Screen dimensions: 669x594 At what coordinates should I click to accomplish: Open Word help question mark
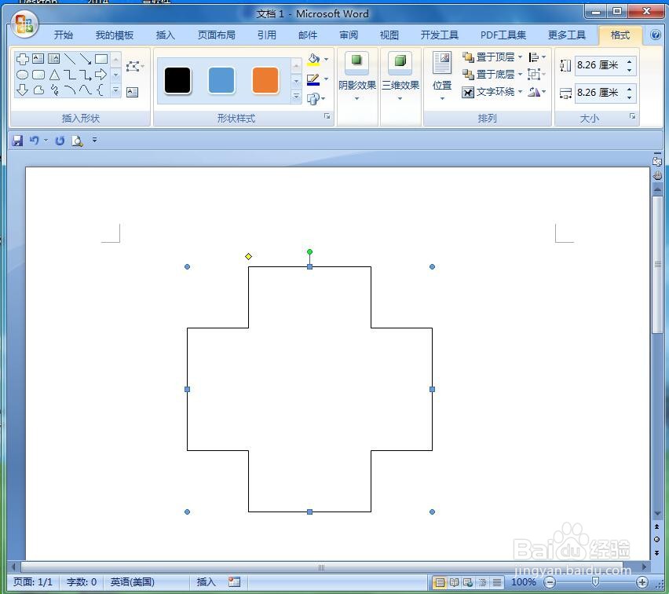pyautogui.click(x=656, y=35)
